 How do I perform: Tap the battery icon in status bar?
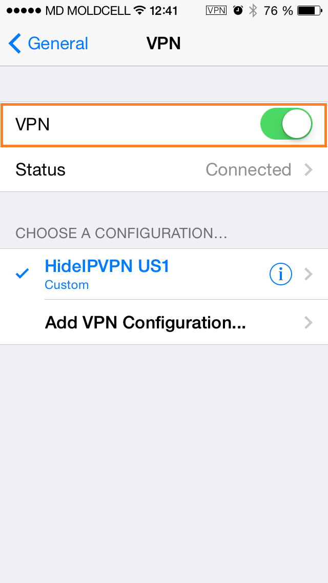click(310, 10)
